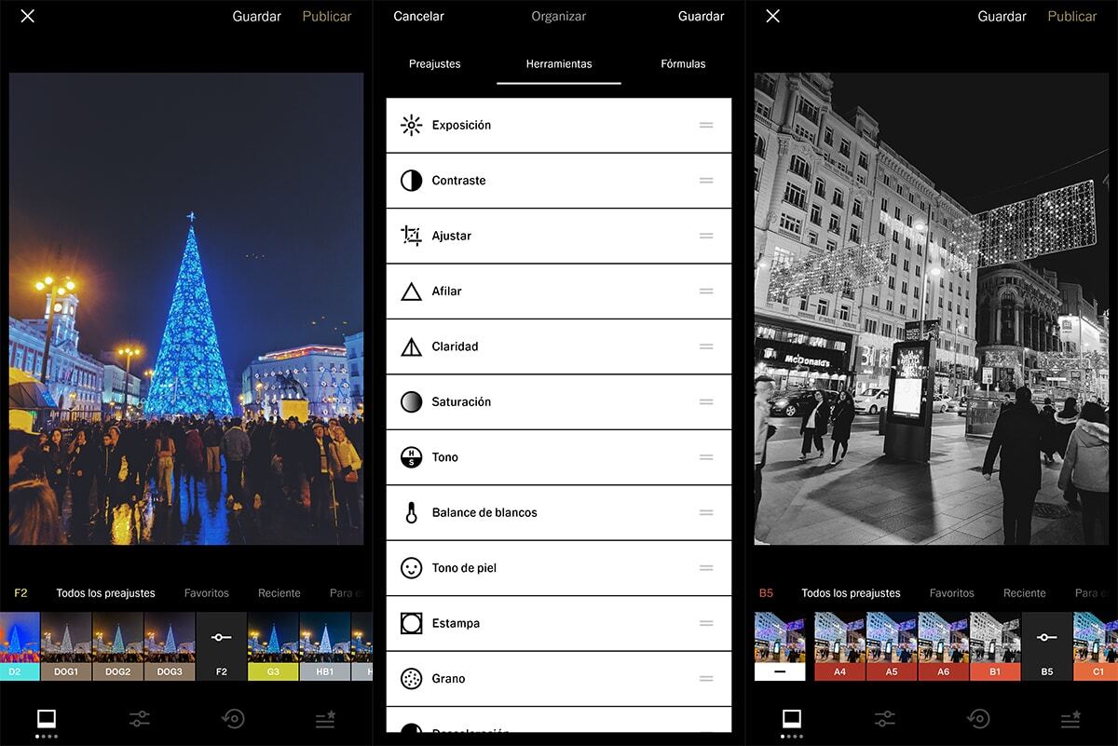Click the reorder handle on the Contraste row

[706, 181]
